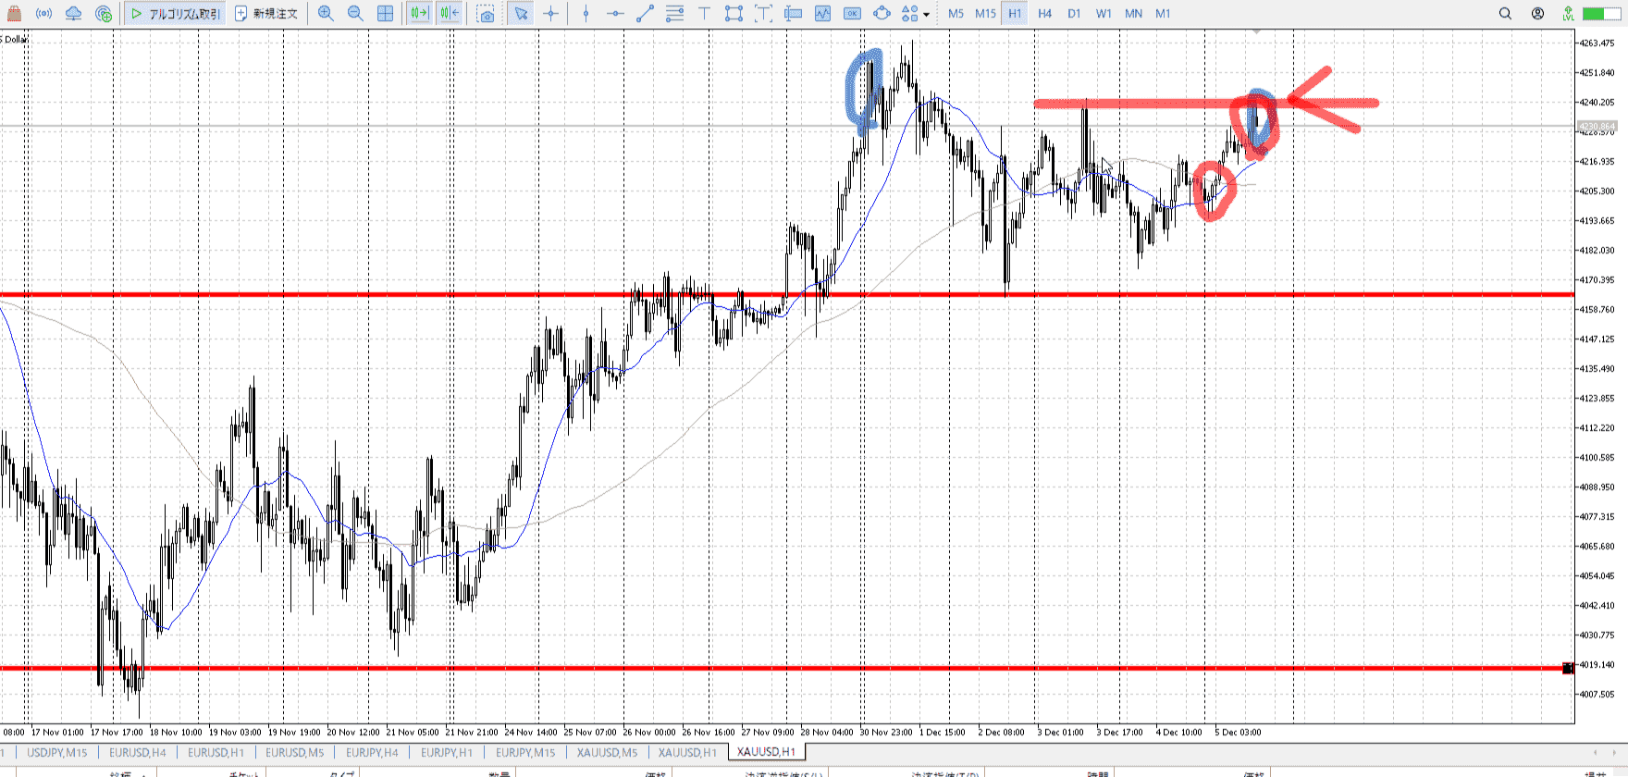Click the zoom out magnifier icon
The height and width of the screenshot is (777, 1628).
pyautogui.click(x=355, y=14)
